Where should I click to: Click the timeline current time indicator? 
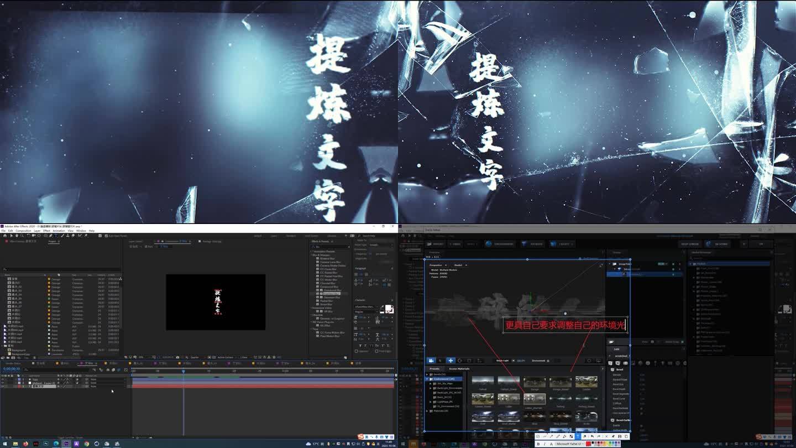click(x=184, y=372)
